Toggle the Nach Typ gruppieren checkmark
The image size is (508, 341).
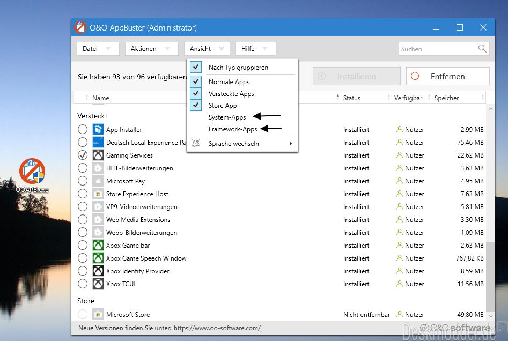[196, 67]
